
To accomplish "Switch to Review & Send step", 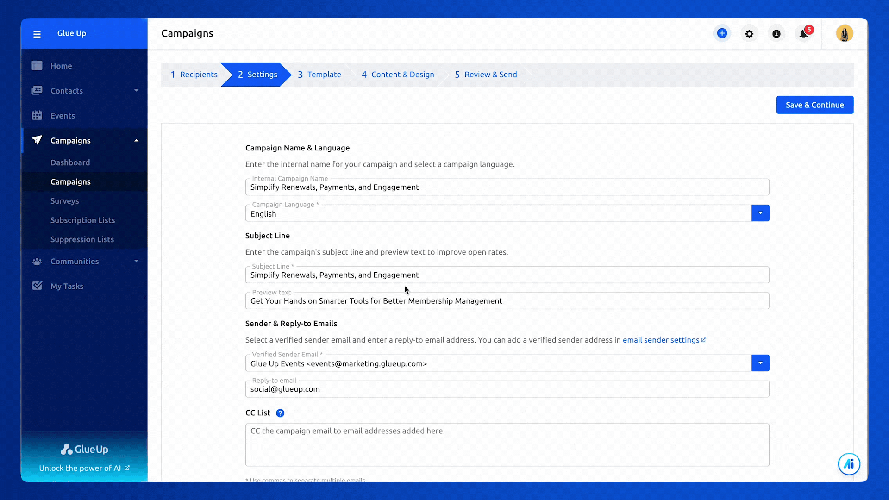I will click(x=486, y=75).
